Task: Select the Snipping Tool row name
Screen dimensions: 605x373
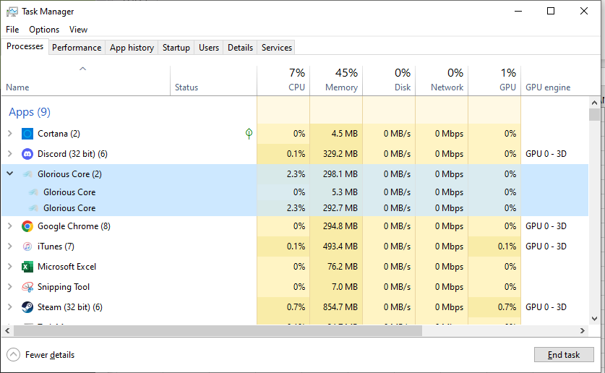Action: [64, 287]
